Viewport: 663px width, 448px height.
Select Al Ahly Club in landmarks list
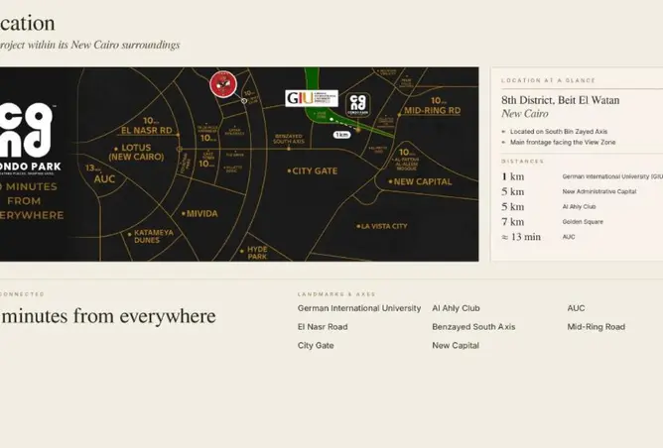pos(456,308)
